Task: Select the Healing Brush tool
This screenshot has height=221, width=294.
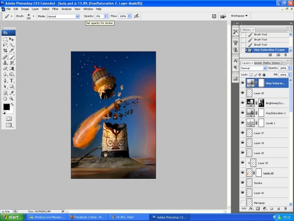Action: tap(5, 57)
